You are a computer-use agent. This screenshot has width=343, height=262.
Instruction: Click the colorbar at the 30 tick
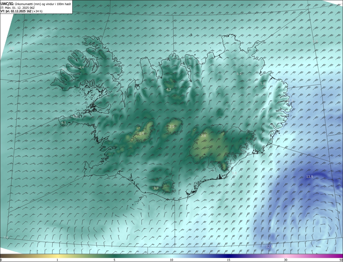286,260
